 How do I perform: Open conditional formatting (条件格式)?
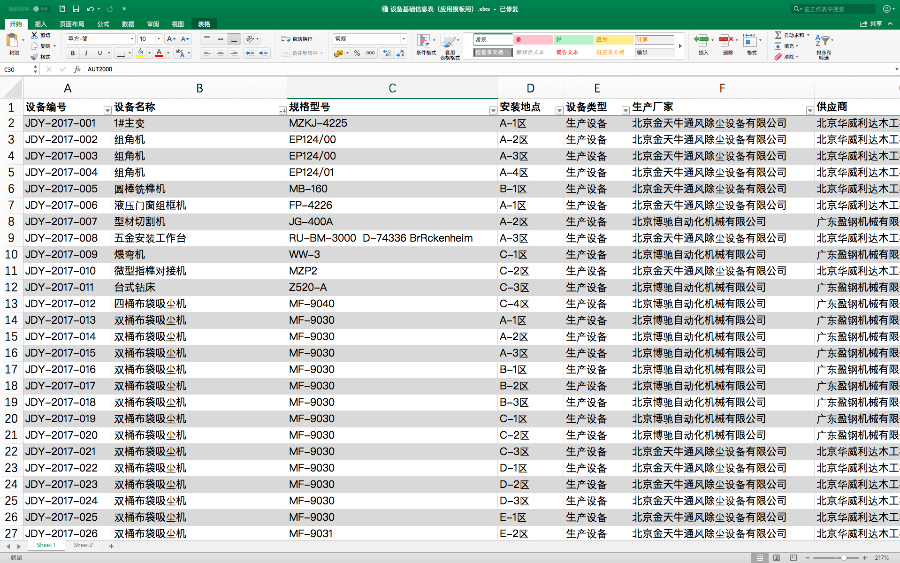(426, 46)
